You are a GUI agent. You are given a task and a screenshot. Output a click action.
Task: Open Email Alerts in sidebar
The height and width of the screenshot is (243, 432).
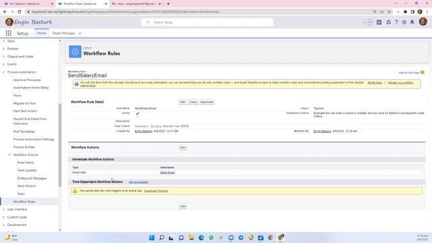pos(26,163)
